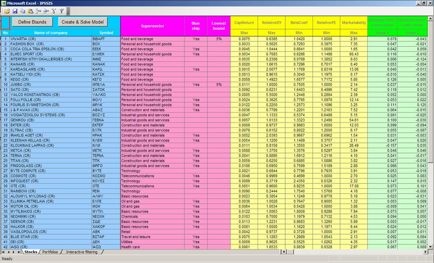Select the symbol cell ΦΡΙΓΟ
This screenshot has width=434, height=263.
tap(106, 166)
